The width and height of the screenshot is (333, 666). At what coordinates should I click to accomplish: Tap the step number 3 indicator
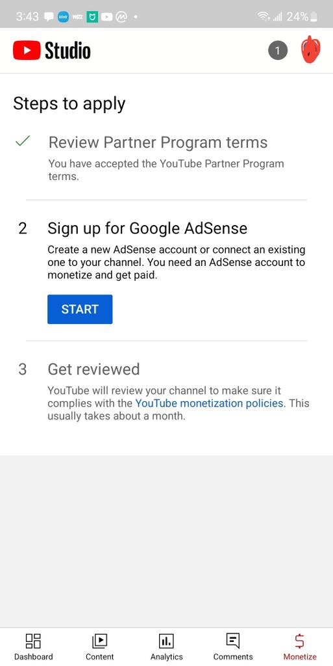point(23,369)
